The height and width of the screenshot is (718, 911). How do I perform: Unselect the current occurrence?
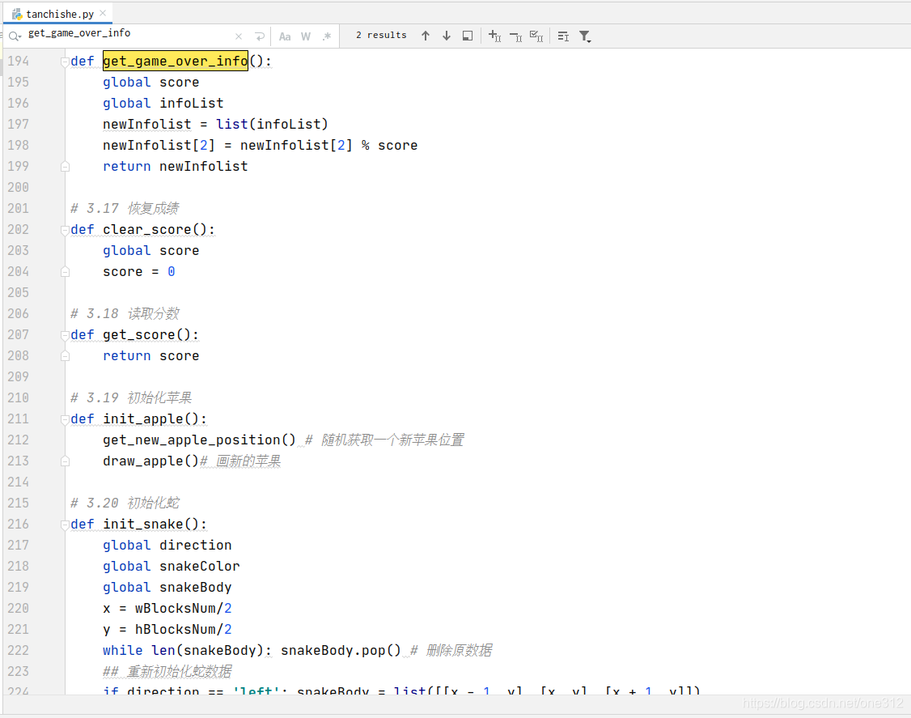click(515, 36)
